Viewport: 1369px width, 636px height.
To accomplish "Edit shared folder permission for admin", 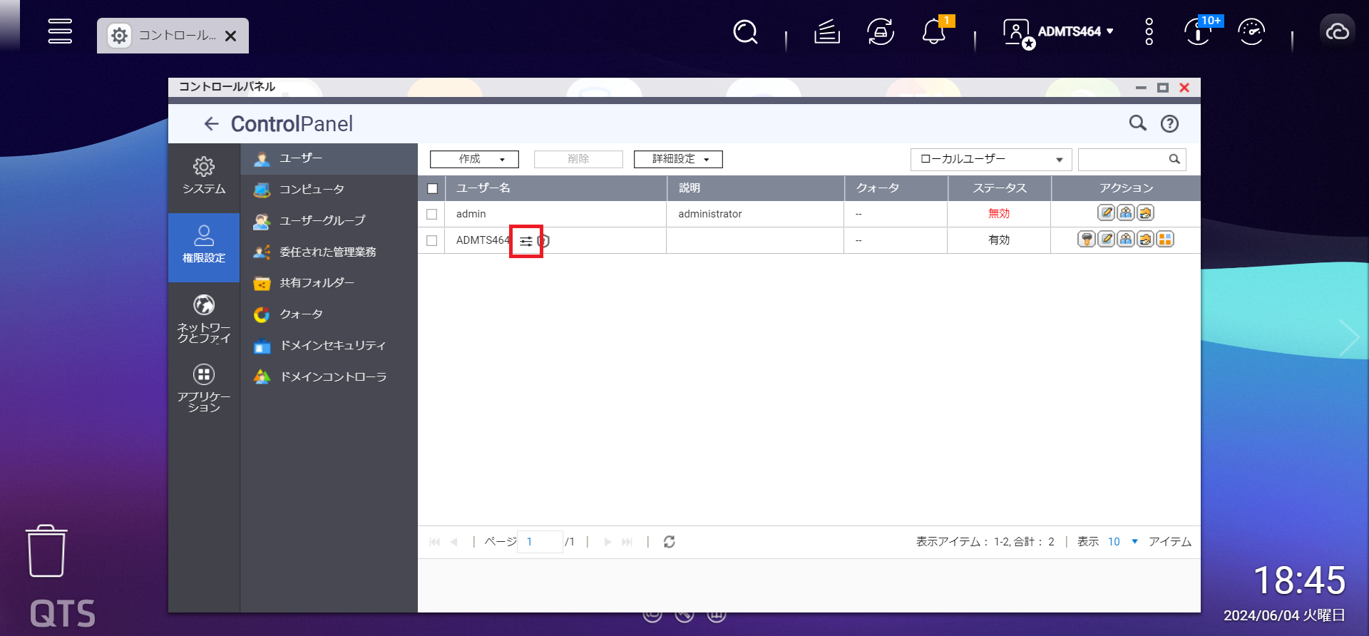I will click(x=1145, y=213).
